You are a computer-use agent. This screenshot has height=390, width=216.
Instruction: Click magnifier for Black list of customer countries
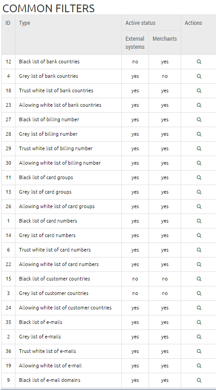click(199, 279)
